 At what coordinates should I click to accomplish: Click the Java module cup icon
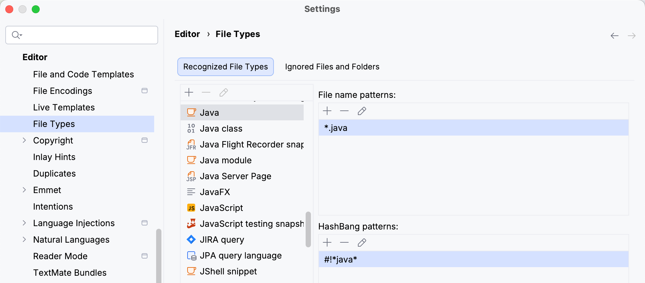[191, 160]
